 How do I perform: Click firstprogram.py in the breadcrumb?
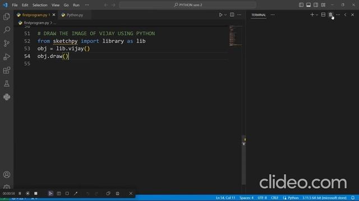36,23
